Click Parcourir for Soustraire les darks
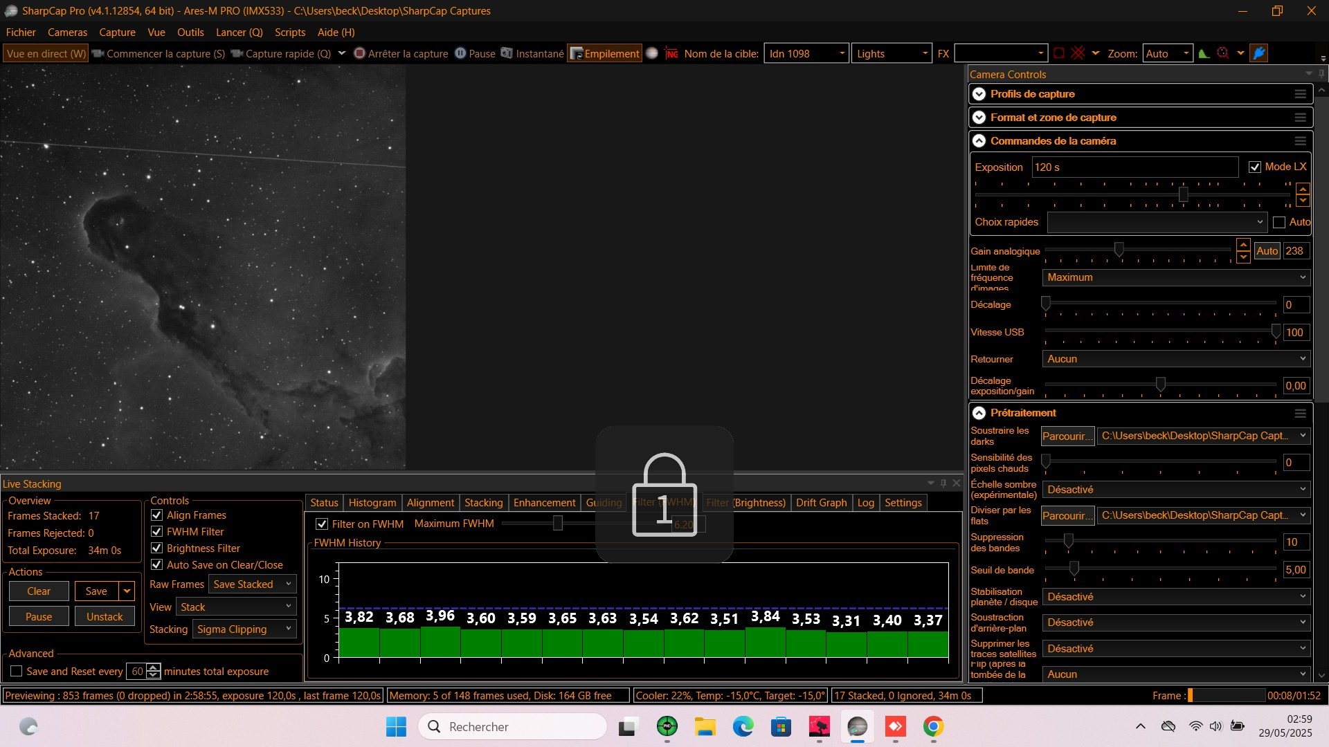1329x747 pixels. pos(1067,436)
